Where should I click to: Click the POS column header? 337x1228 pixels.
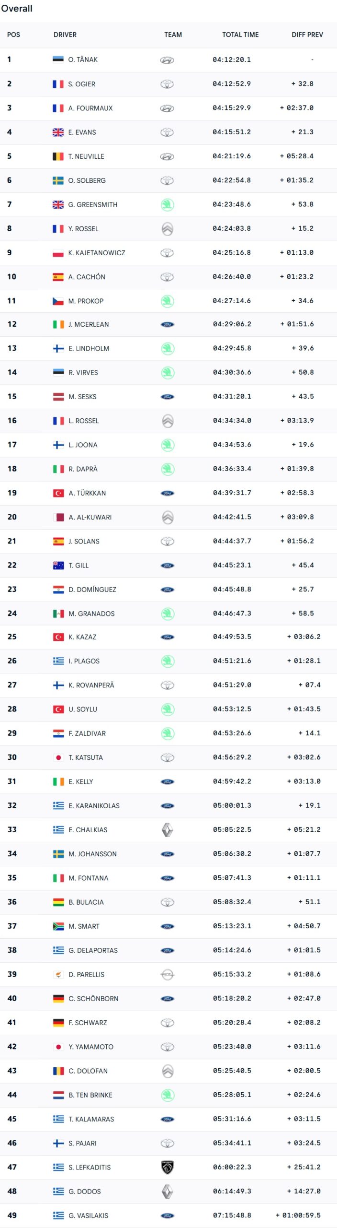[13, 35]
